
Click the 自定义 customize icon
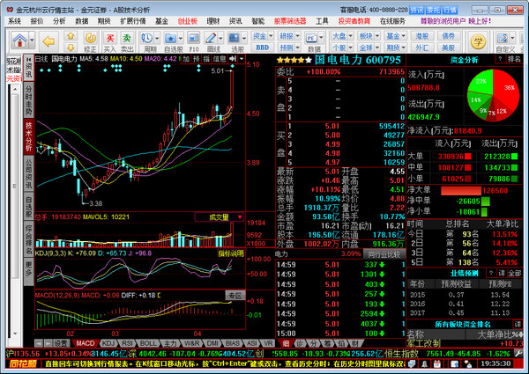[503, 38]
